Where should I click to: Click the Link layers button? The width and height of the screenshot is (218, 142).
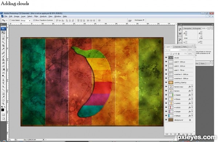coord(167,134)
